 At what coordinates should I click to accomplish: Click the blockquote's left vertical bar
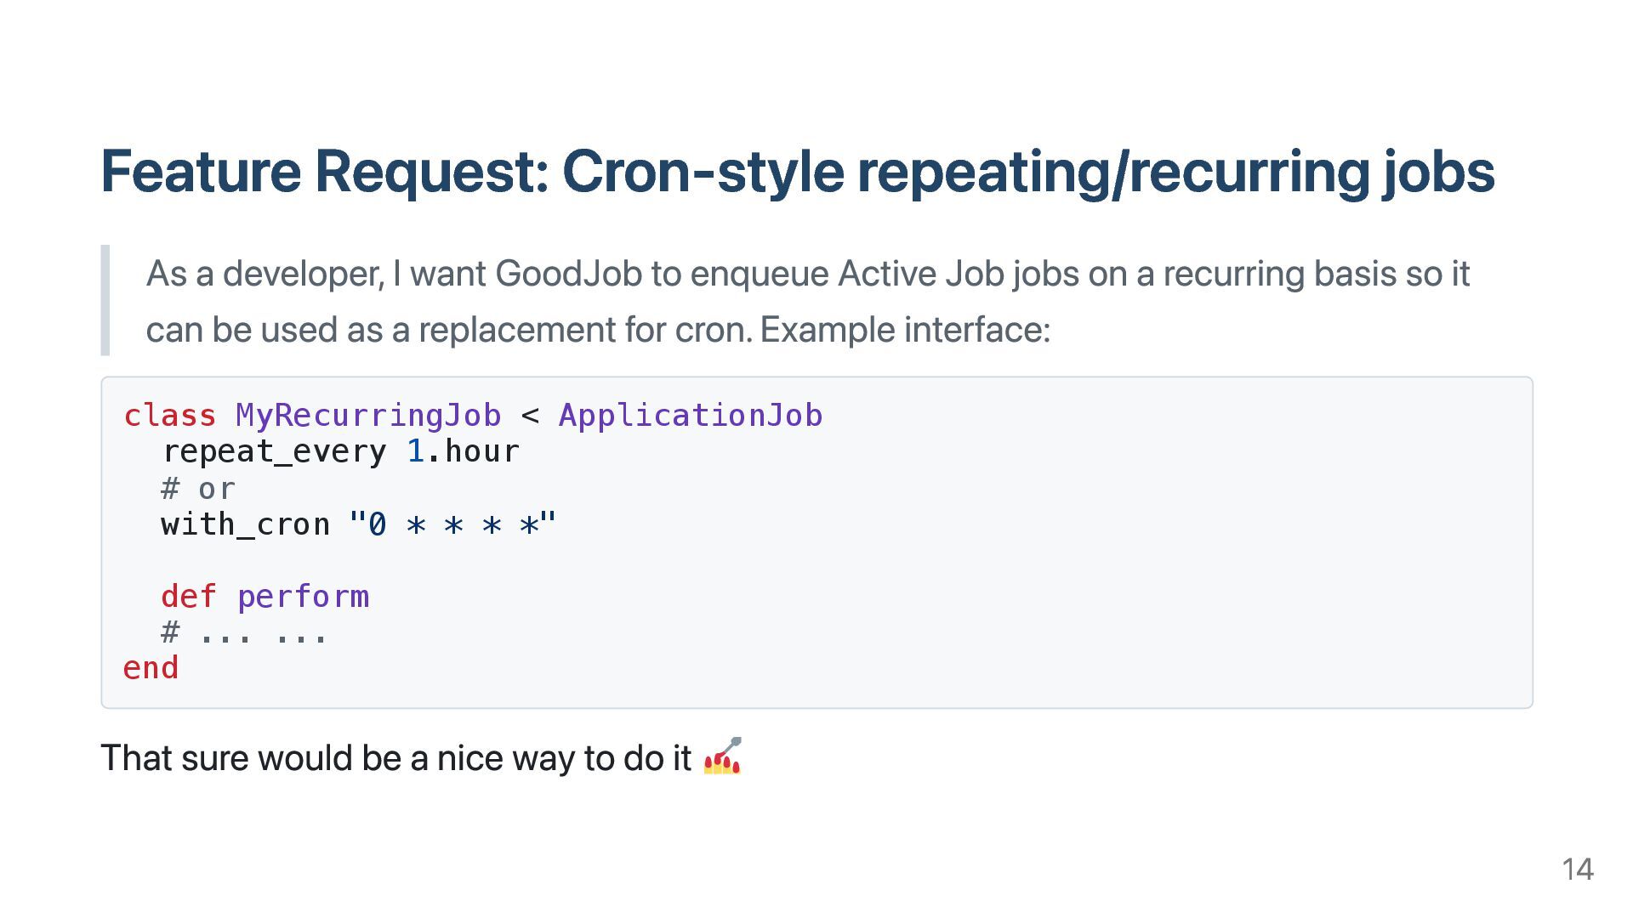tap(105, 300)
